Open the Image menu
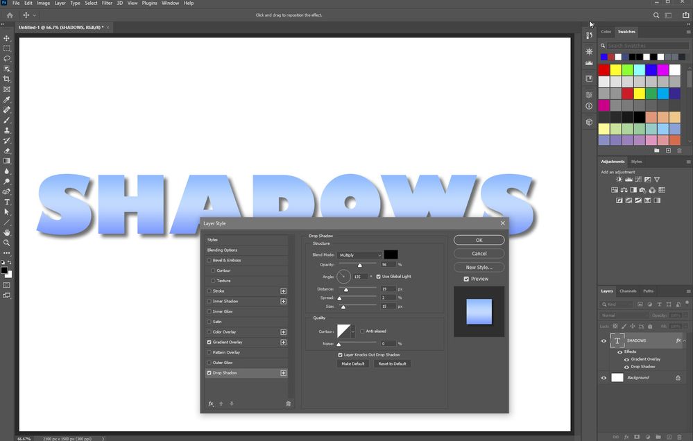 43,3
